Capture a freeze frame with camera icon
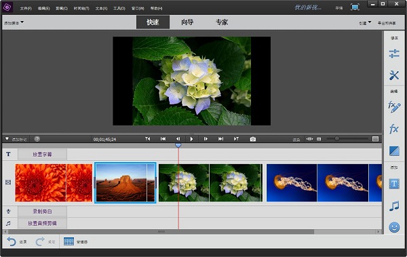The image size is (407, 257). (x=253, y=139)
